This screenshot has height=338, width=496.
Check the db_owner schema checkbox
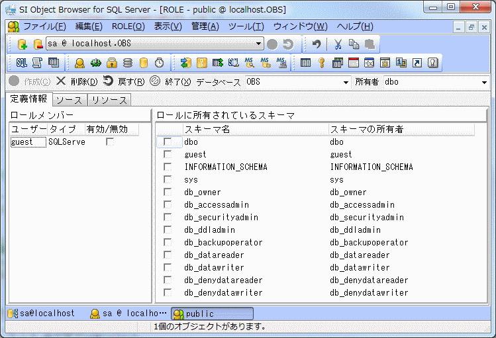click(168, 192)
